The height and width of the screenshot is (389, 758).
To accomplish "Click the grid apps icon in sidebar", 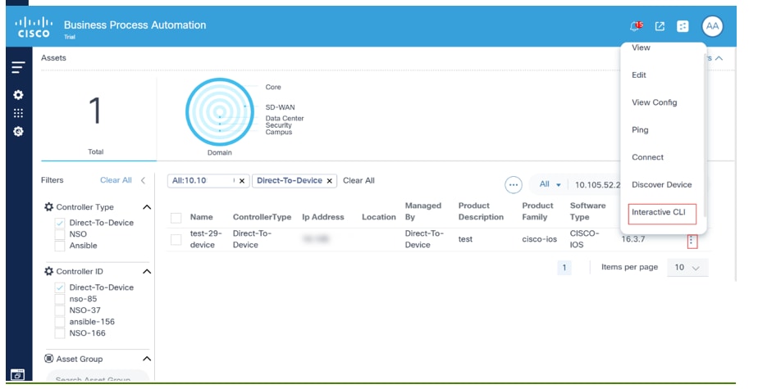I will click(x=18, y=114).
